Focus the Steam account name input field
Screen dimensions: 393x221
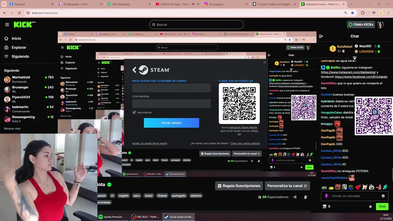click(x=171, y=88)
